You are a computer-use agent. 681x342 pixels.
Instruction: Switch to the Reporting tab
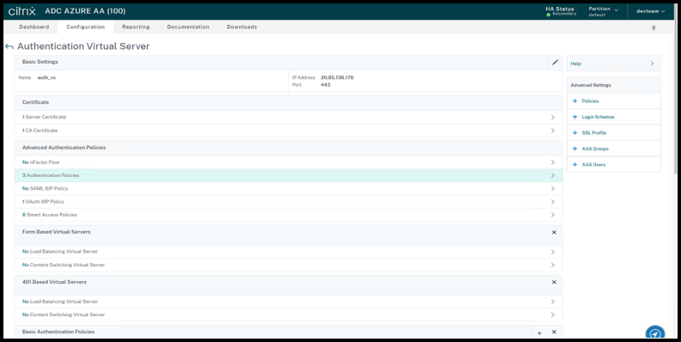[136, 27]
